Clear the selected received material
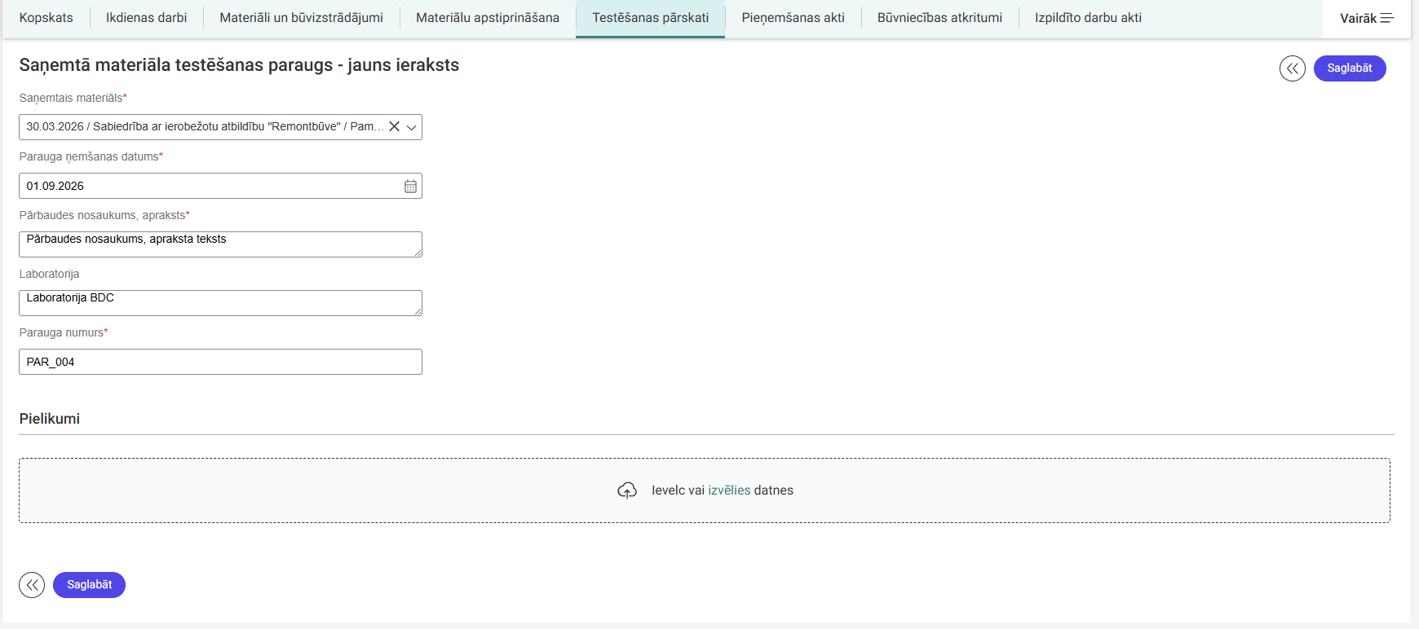This screenshot has width=1419, height=629. point(394,126)
